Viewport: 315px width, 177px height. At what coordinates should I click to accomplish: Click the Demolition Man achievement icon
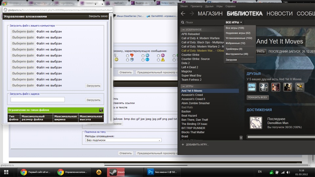256,123
